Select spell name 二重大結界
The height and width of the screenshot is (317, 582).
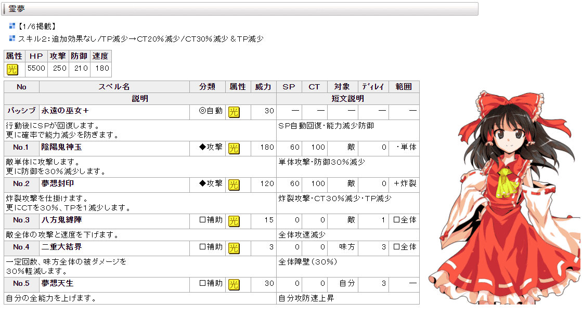(x=61, y=246)
